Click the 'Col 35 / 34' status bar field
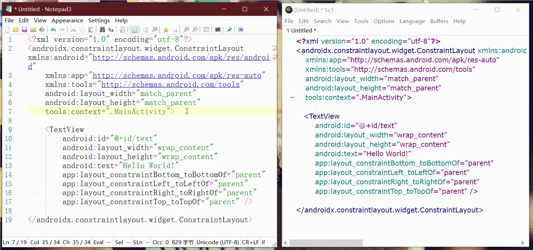 click(x=45, y=242)
